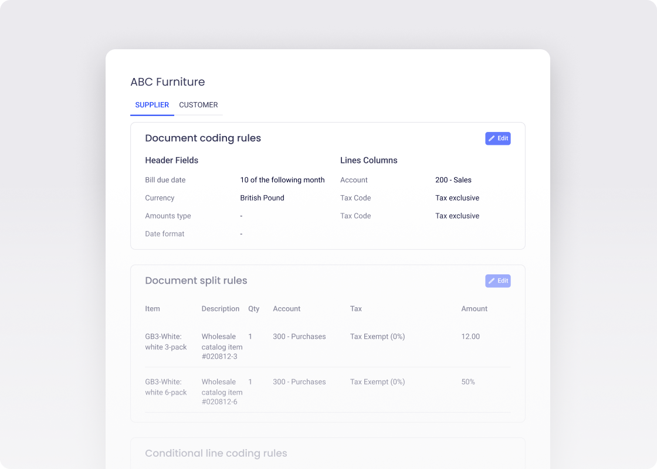Select the SUPPLIER tab

[152, 105]
